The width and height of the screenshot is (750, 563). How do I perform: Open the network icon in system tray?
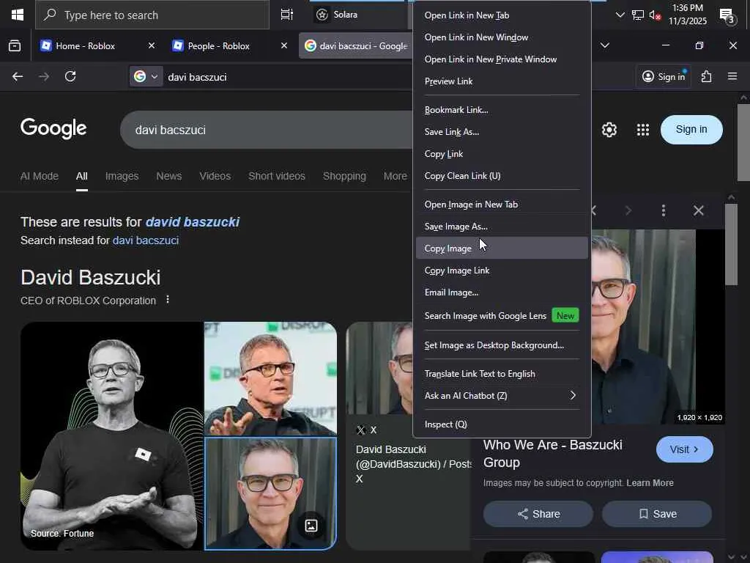pyautogui.click(x=637, y=15)
